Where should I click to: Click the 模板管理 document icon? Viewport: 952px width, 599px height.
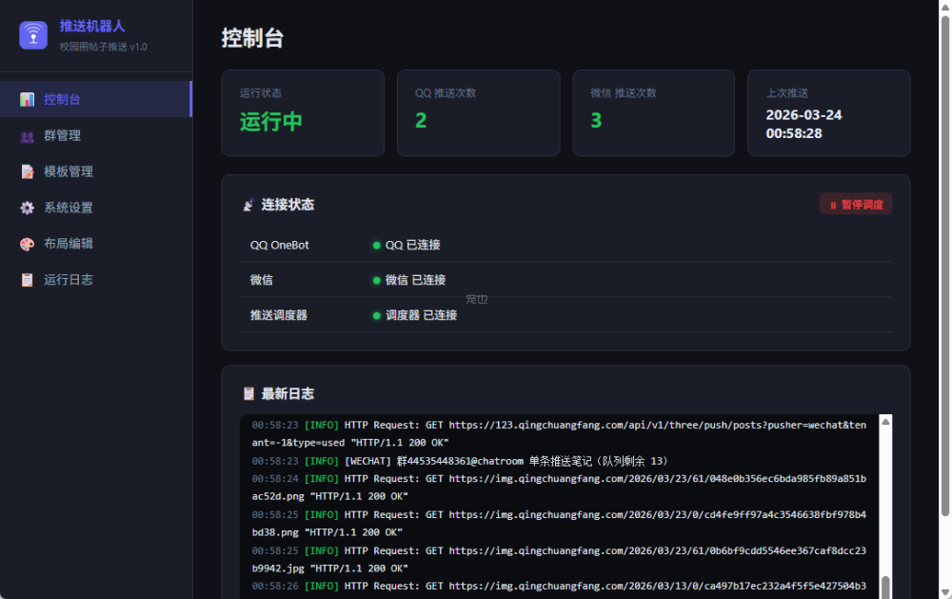(27, 172)
